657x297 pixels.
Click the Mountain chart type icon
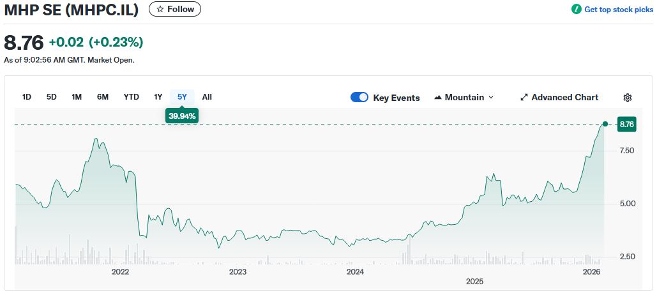point(438,98)
